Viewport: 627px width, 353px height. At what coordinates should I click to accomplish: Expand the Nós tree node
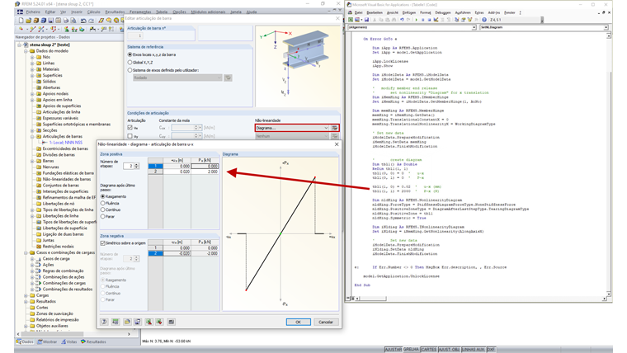[32, 57]
